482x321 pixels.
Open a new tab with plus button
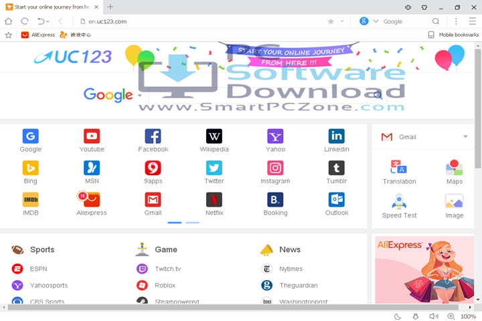click(110, 7)
